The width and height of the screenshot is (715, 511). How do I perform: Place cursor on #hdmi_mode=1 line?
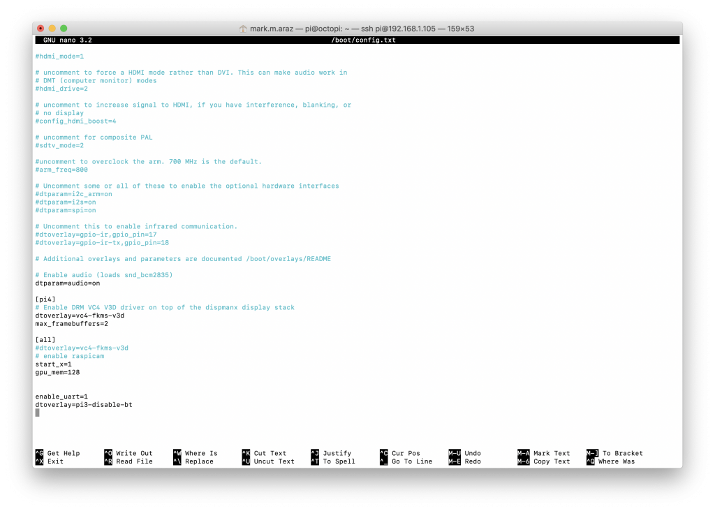pos(59,57)
